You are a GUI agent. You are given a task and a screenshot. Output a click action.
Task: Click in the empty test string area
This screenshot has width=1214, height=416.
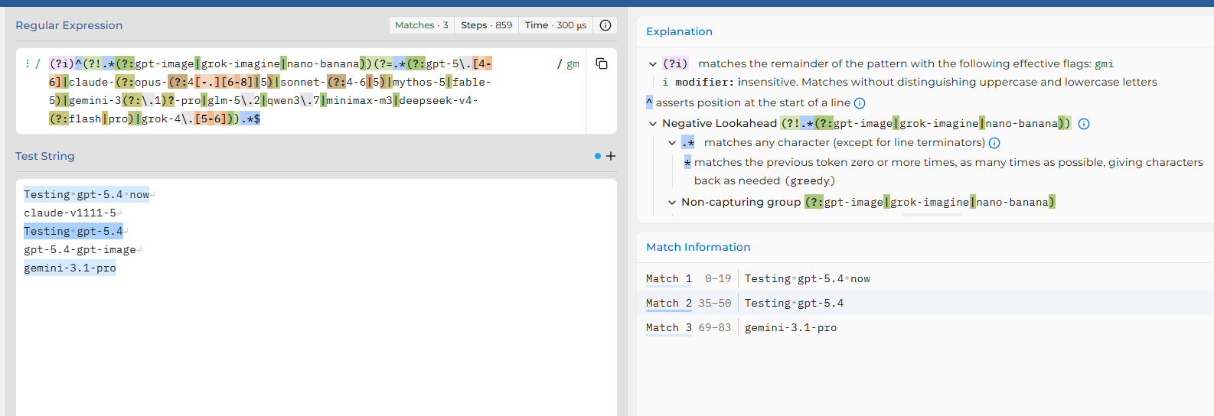click(x=316, y=344)
